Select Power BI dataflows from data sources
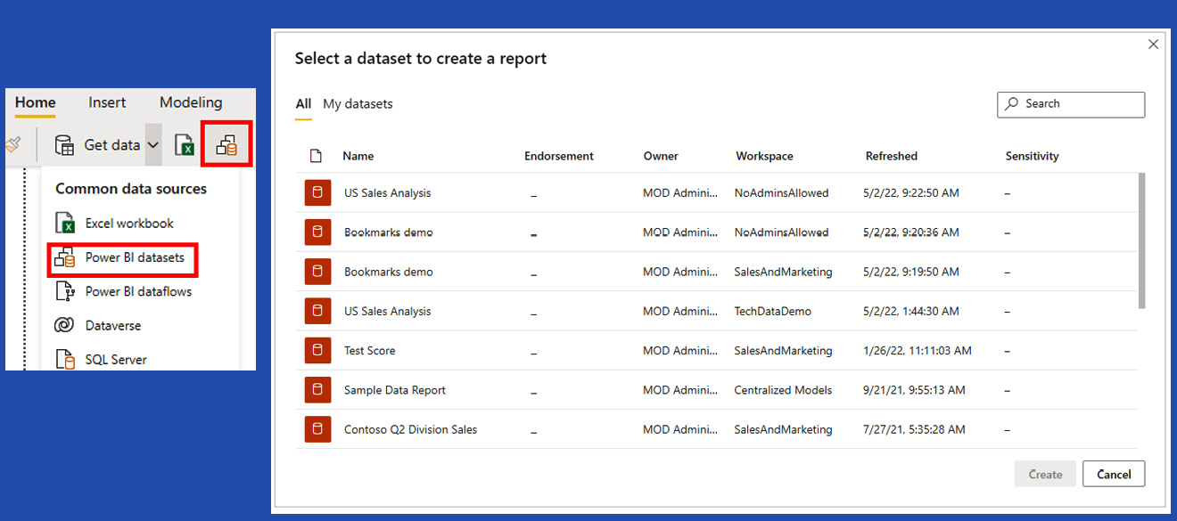The width and height of the screenshot is (1177, 521). pos(138,291)
